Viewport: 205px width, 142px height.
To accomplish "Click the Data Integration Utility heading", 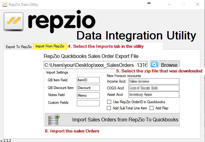I will point(136,35).
